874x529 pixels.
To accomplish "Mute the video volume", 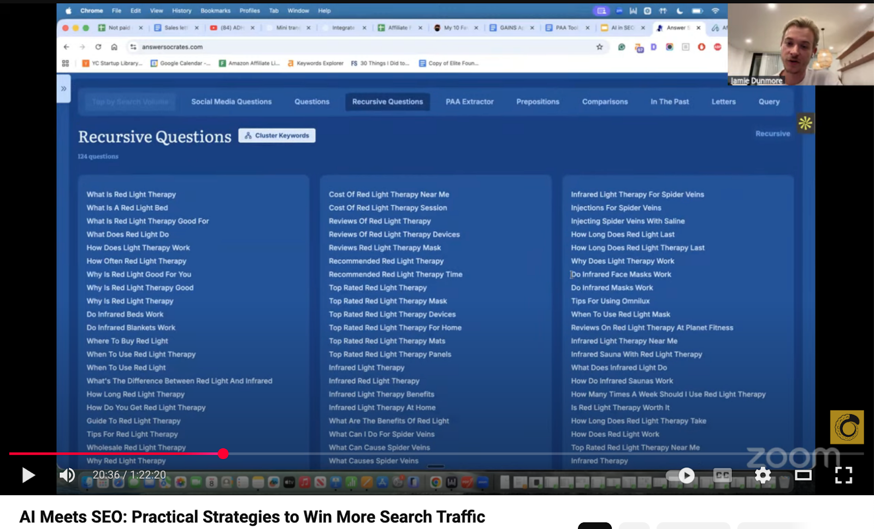I will [67, 475].
